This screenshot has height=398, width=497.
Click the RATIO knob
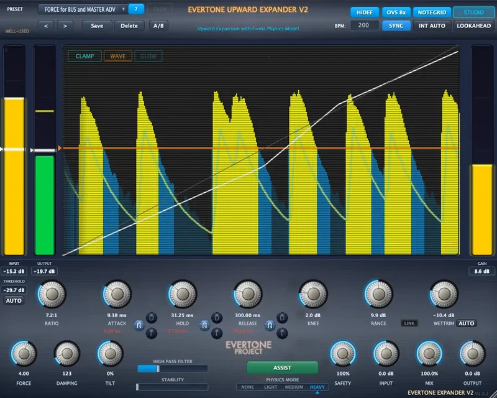(52, 294)
